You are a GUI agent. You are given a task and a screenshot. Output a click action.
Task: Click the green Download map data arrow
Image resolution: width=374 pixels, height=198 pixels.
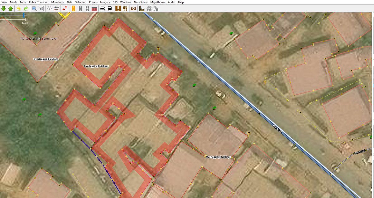click(4, 8)
